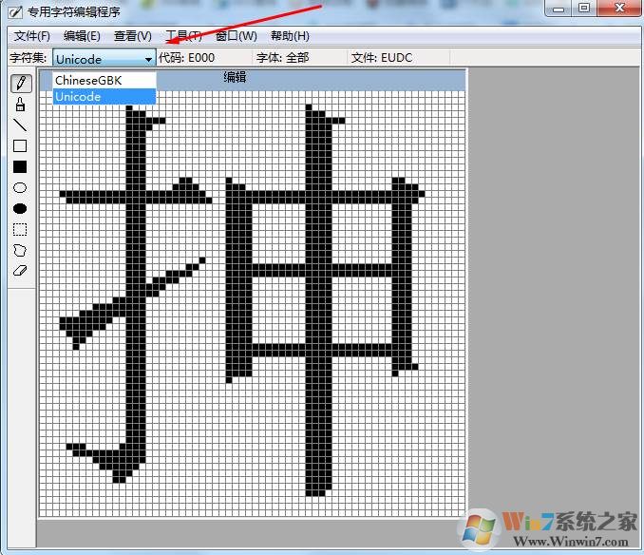The height and width of the screenshot is (555, 644).
Task: Pick the Straight Line tool
Action: 20,124
